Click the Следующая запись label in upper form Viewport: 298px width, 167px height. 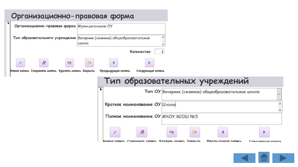pos(150,71)
